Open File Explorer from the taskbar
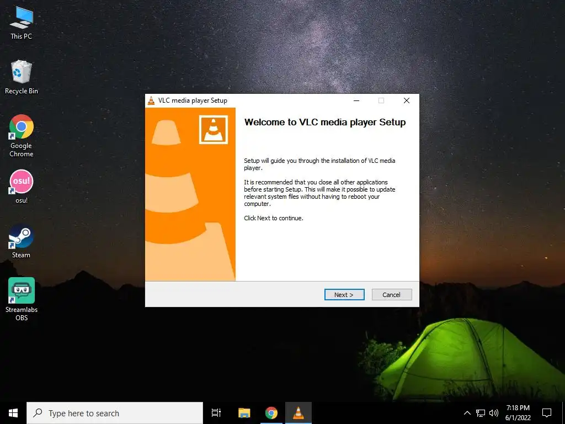 (244, 413)
